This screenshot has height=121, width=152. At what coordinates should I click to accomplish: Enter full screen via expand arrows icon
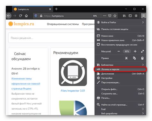pos(142,51)
